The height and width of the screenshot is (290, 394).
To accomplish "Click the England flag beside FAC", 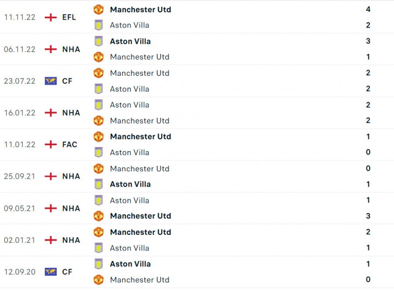I will (x=51, y=144).
